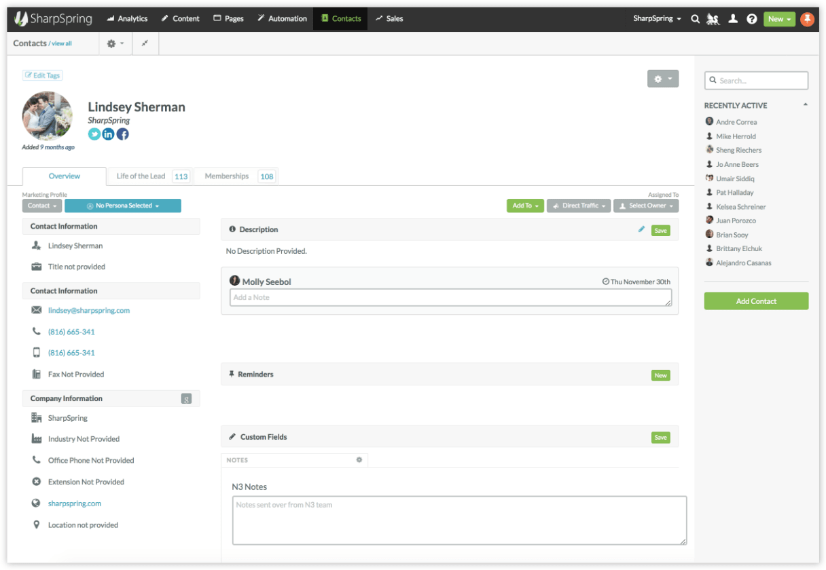Open the gray gear dropdown on contact profile
This screenshot has width=826, height=570.
pyautogui.click(x=663, y=79)
